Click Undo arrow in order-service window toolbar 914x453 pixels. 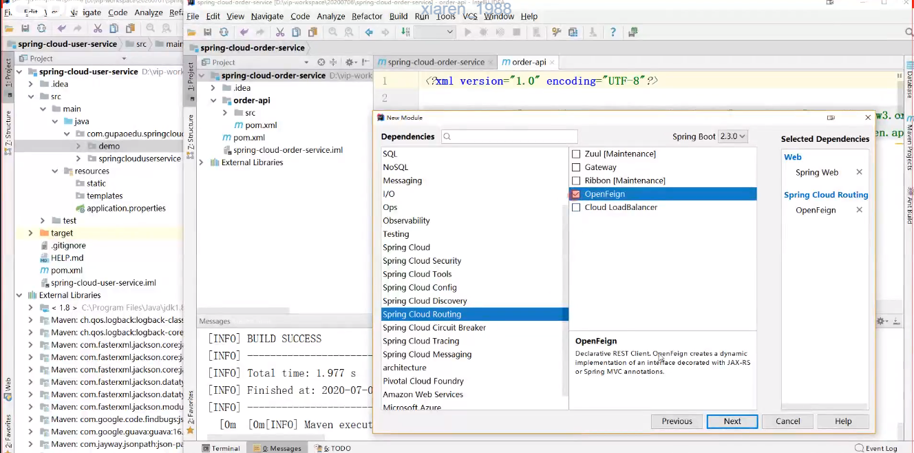click(x=244, y=32)
